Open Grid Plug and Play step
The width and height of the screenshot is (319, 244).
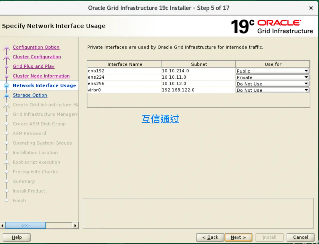(34, 66)
